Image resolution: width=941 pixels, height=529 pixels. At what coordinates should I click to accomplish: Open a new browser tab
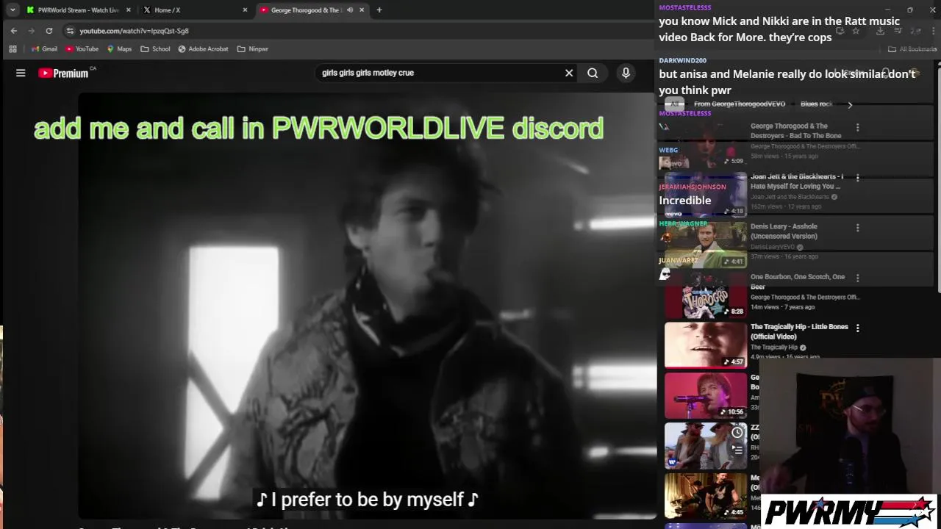click(379, 10)
